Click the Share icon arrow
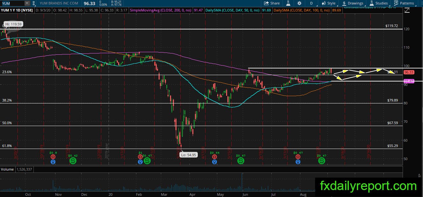This screenshot has height=197, width=423. 266,3
